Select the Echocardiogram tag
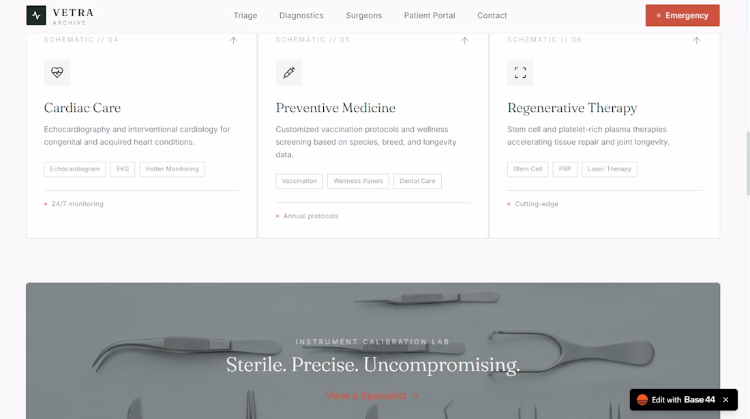The image size is (750, 419). (75, 169)
